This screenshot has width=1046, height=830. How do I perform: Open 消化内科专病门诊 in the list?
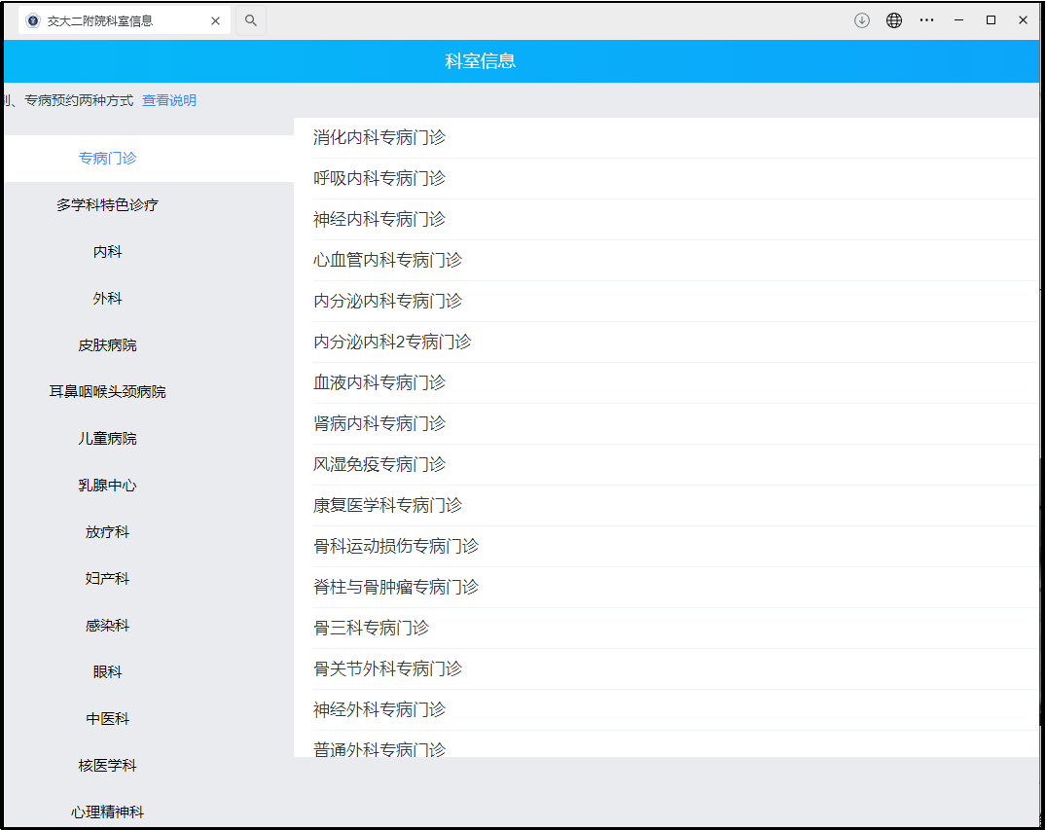[379, 138]
